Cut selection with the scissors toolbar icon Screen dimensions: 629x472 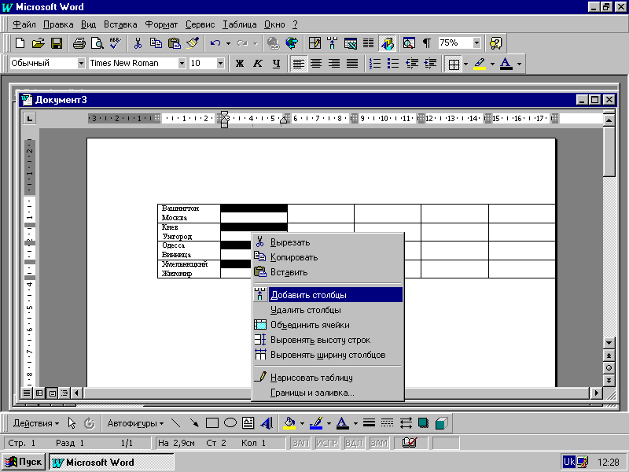[x=138, y=43]
